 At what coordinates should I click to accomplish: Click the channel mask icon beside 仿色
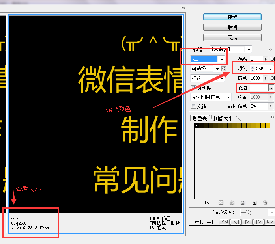coord(272,78)
